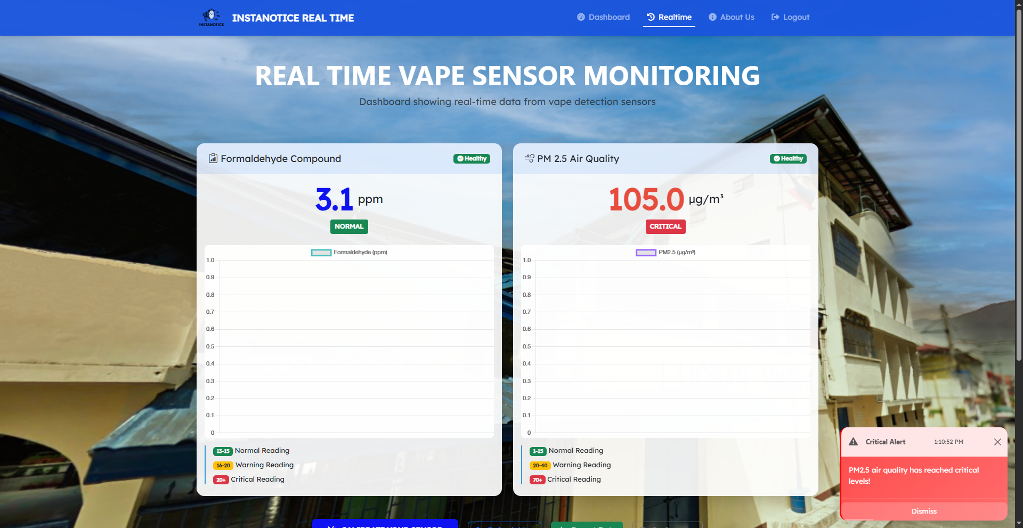Click the green NORMAL status badge
This screenshot has height=528, width=1023.
[349, 226]
